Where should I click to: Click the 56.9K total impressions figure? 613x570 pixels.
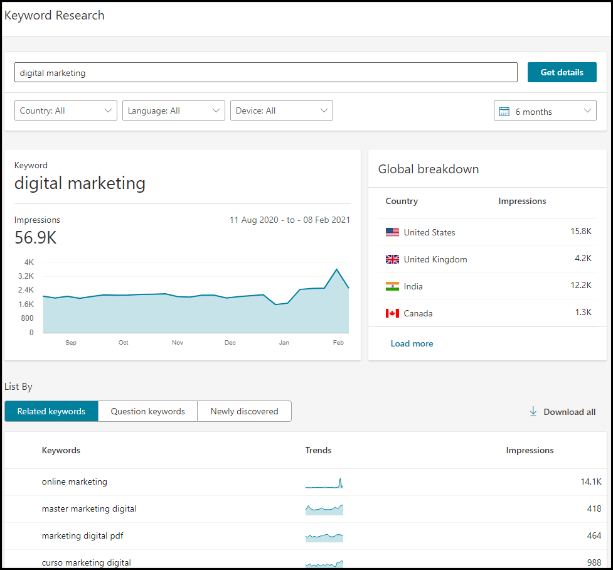tap(36, 237)
